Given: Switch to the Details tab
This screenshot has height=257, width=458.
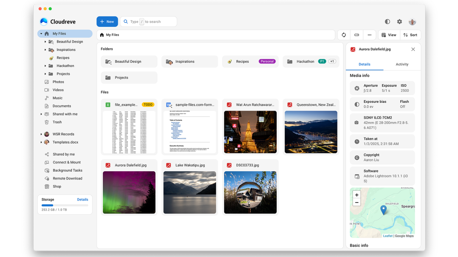Looking at the screenshot, I should (x=365, y=64).
